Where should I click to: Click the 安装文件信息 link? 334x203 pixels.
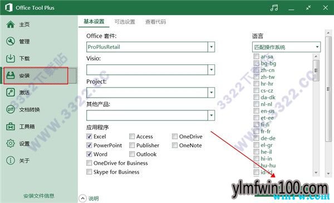38,196
